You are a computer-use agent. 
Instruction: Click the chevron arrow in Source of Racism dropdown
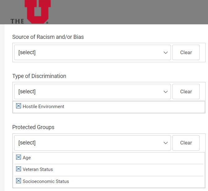166,53
